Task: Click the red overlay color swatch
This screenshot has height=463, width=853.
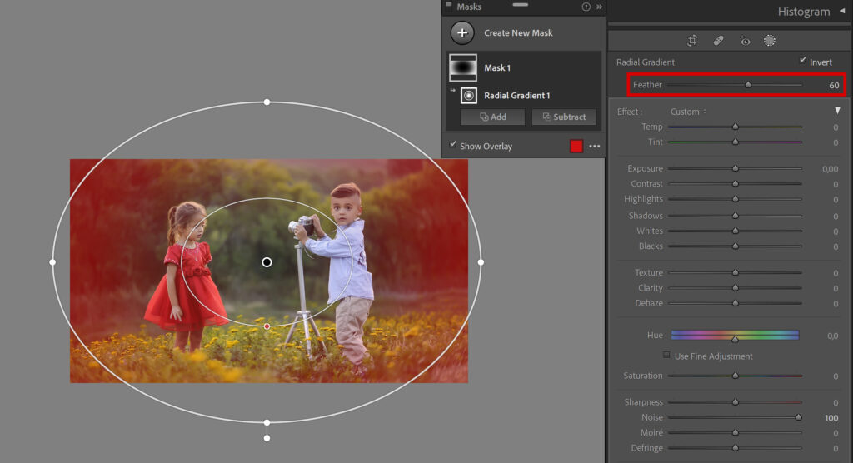Action: [576, 146]
